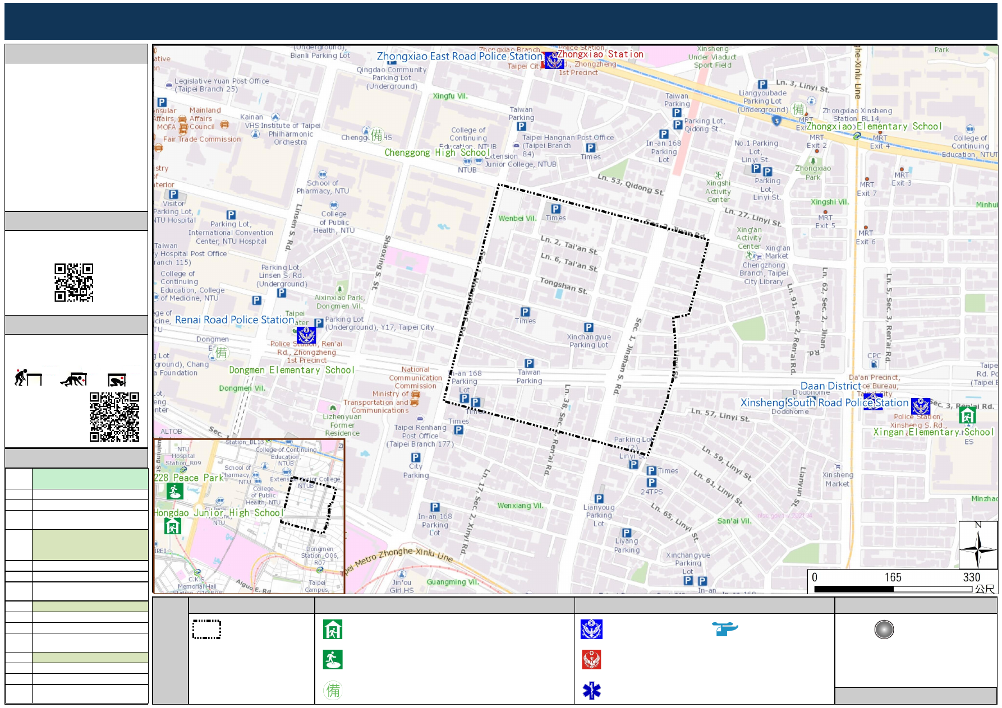Click the gray circle symbol in the legend
This screenshot has height=708, width=1002.
[x=884, y=630]
